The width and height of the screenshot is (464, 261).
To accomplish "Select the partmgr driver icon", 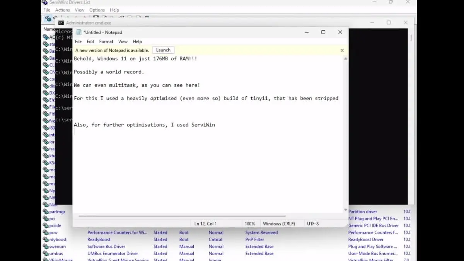I will [46, 212].
